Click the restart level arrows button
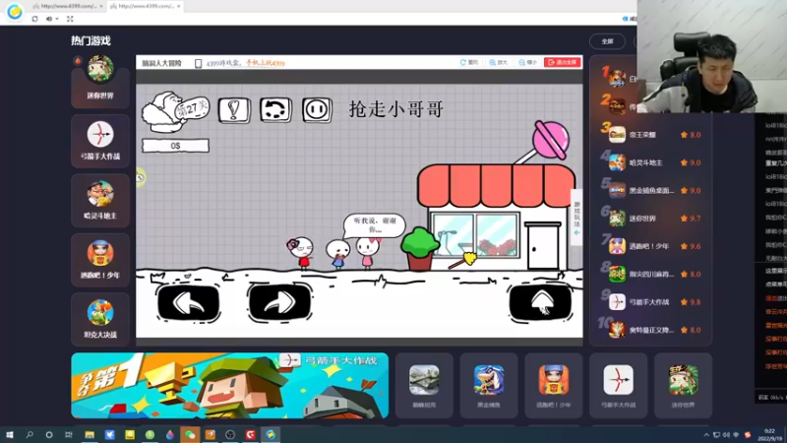This screenshot has height=443, width=787. [x=275, y=109]
